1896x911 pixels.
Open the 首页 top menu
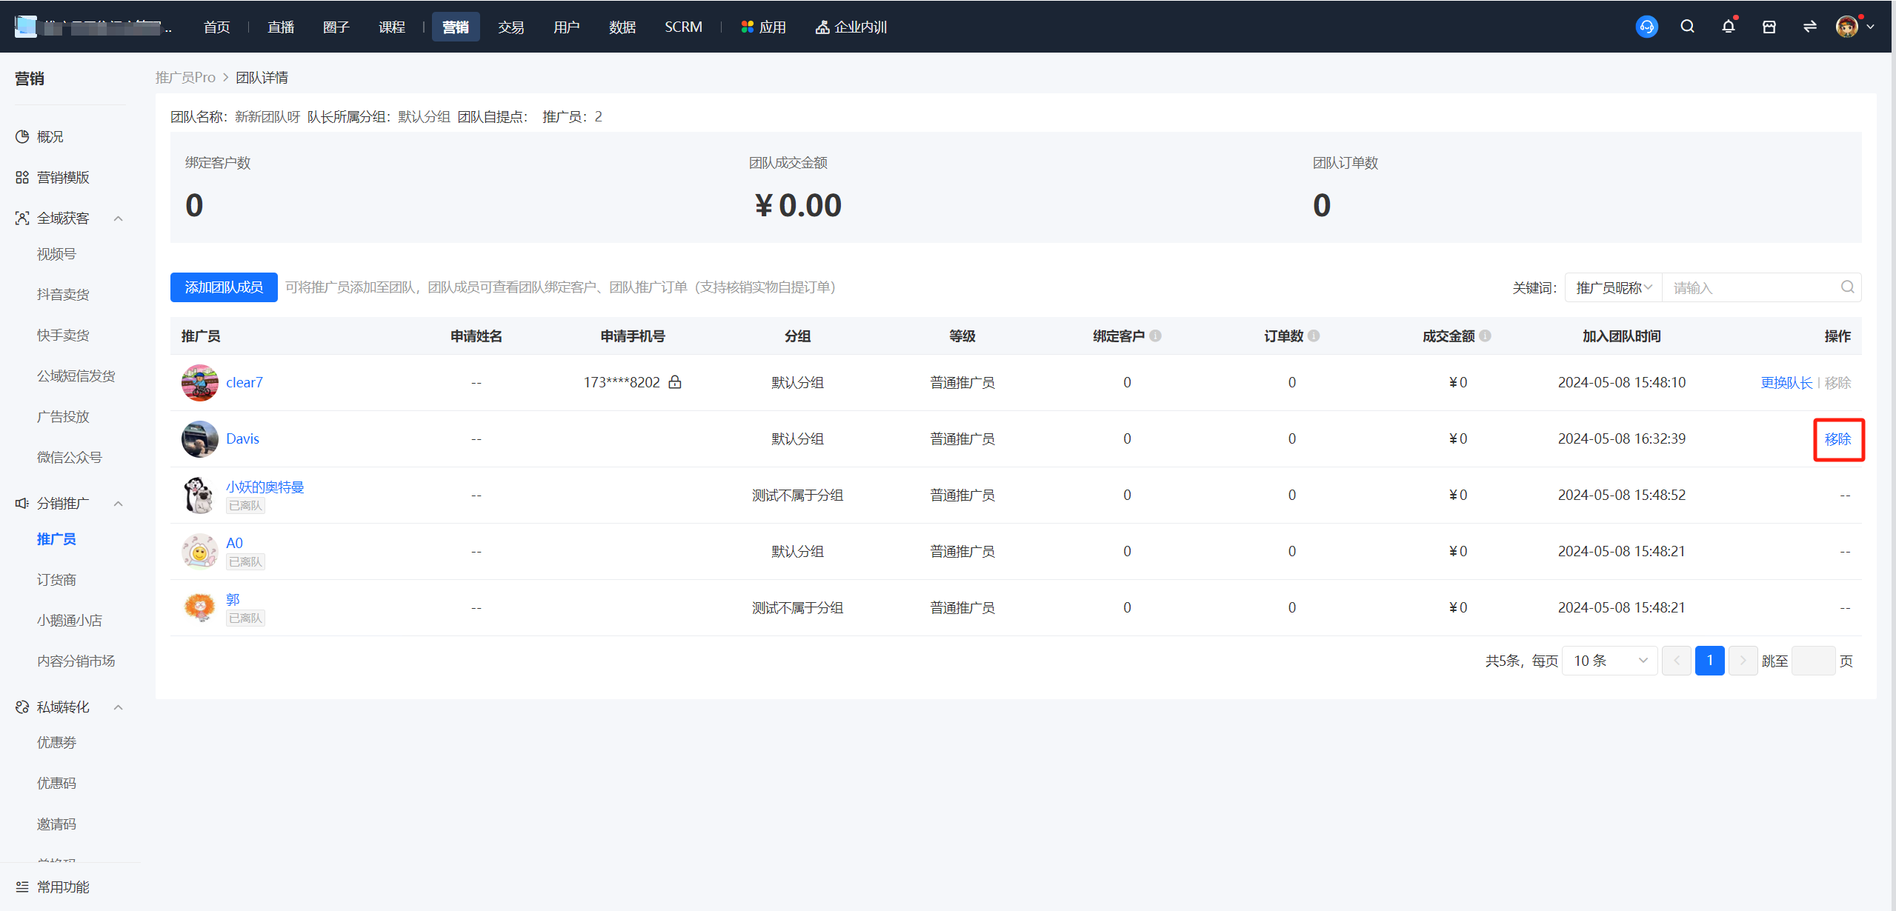[216, 27]
